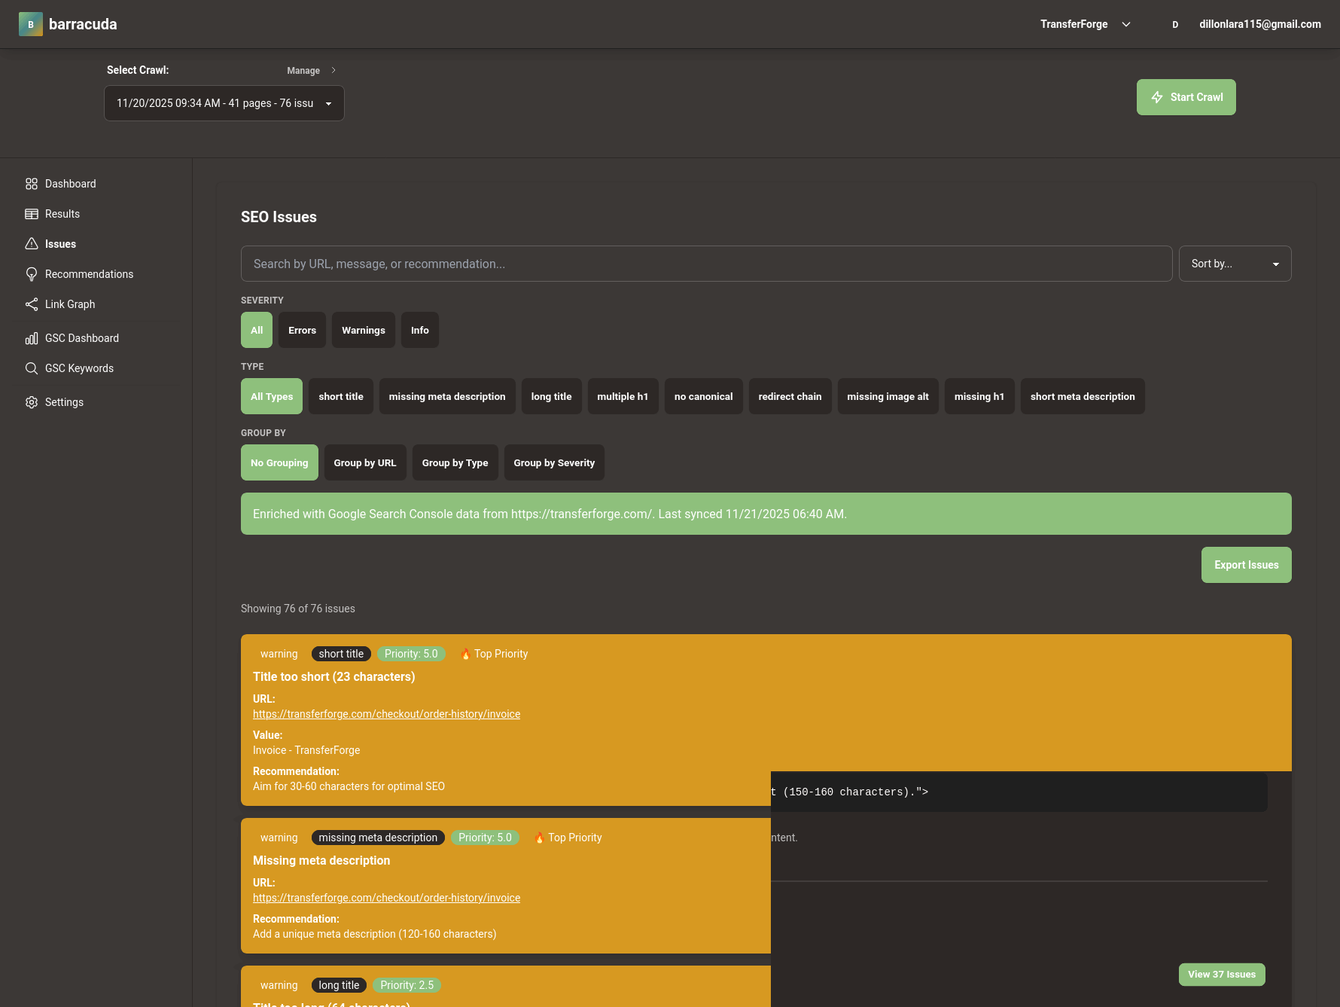This screenshot has width=1340, height=1007.
Task: Open the crawl selection dropdown
Action: [x=224, y=103]
